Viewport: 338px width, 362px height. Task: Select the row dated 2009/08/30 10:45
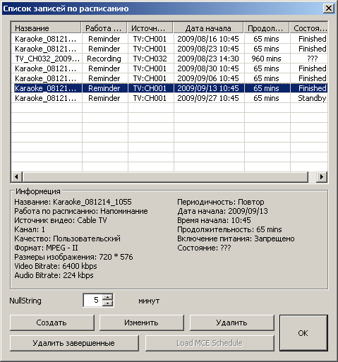(x=169, y=68)
